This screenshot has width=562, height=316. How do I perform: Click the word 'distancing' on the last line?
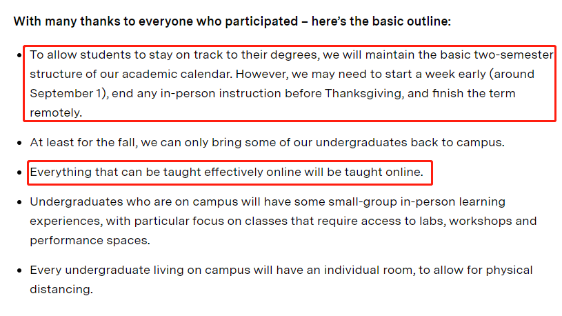(59, 289)
